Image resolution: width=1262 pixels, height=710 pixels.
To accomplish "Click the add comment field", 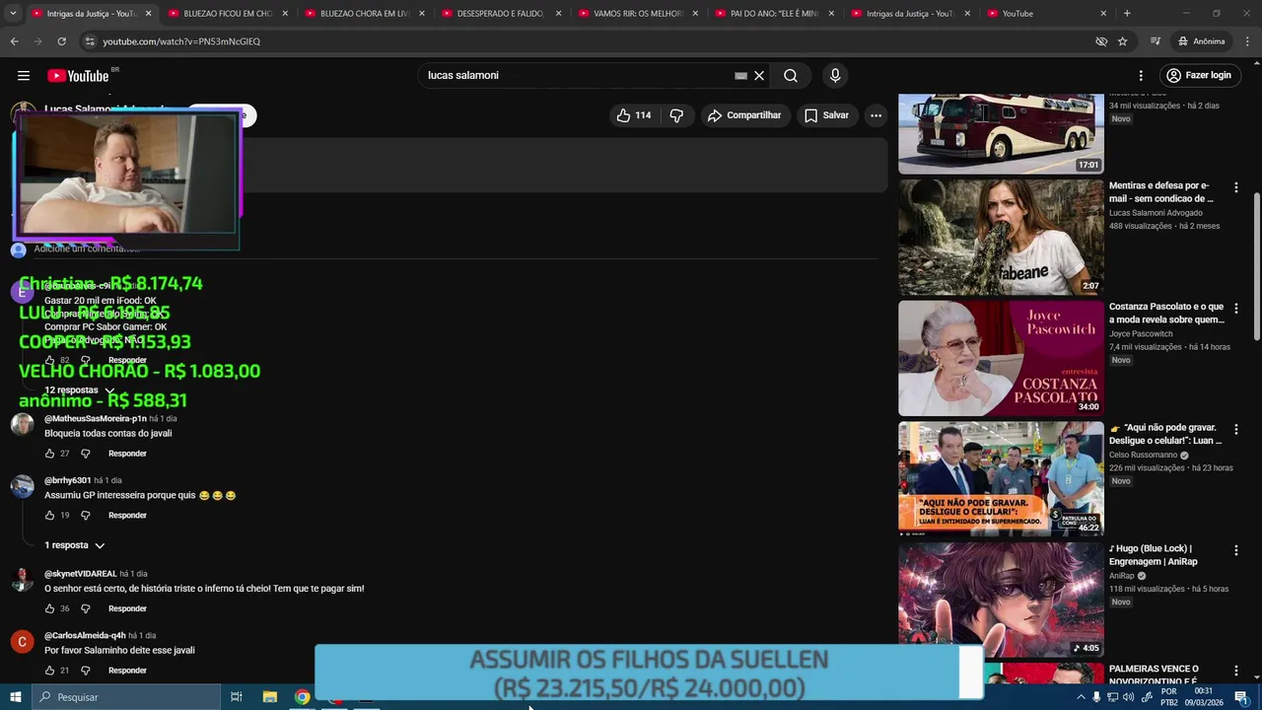I will (454, 248).
